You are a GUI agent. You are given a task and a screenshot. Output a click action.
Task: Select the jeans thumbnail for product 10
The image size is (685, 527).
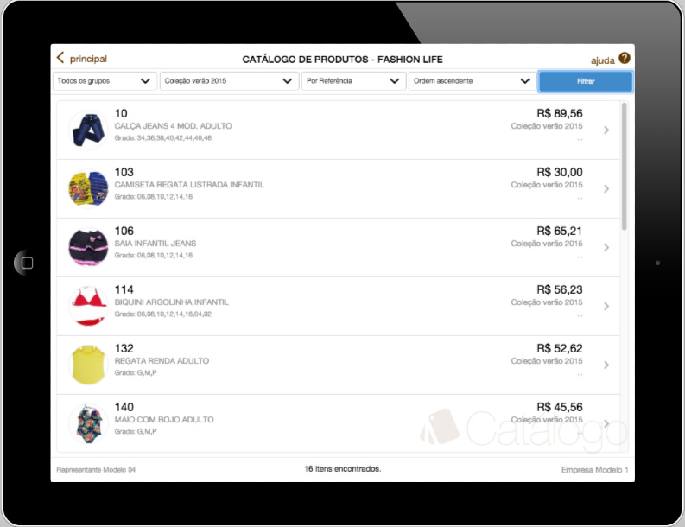[x=89, y=130]
